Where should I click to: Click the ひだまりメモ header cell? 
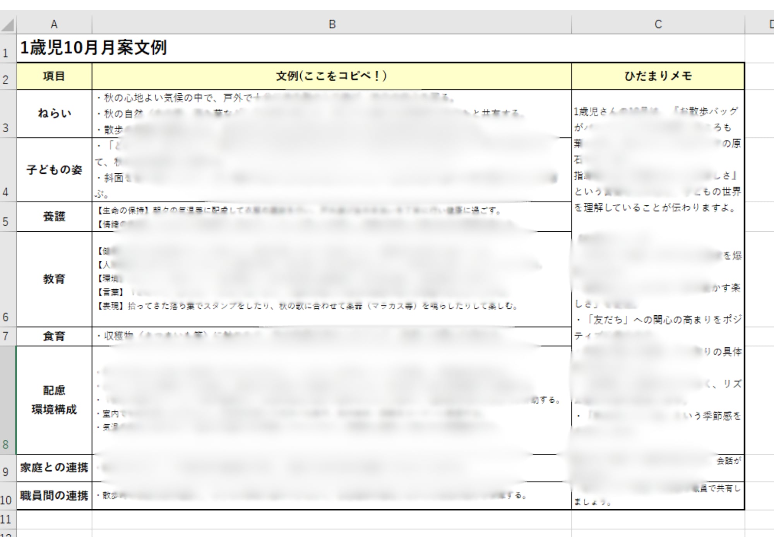click(x=658, y=76)
